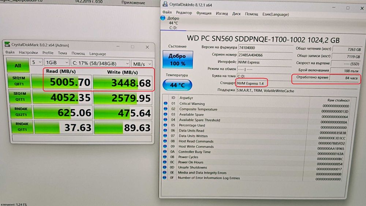366x206 pixels.
Task: Click the status dot for Available Spare row 03
Action: (x=165, y=114)
